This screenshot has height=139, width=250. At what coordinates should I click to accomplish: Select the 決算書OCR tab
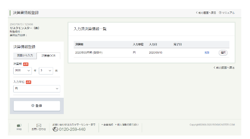(48, 56)
